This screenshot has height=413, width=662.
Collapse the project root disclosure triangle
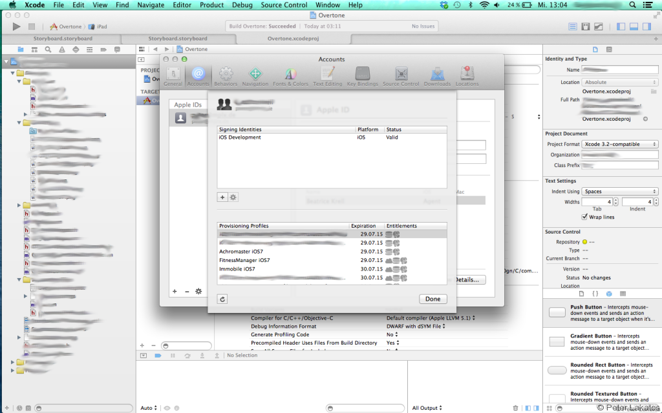point(6,62)
